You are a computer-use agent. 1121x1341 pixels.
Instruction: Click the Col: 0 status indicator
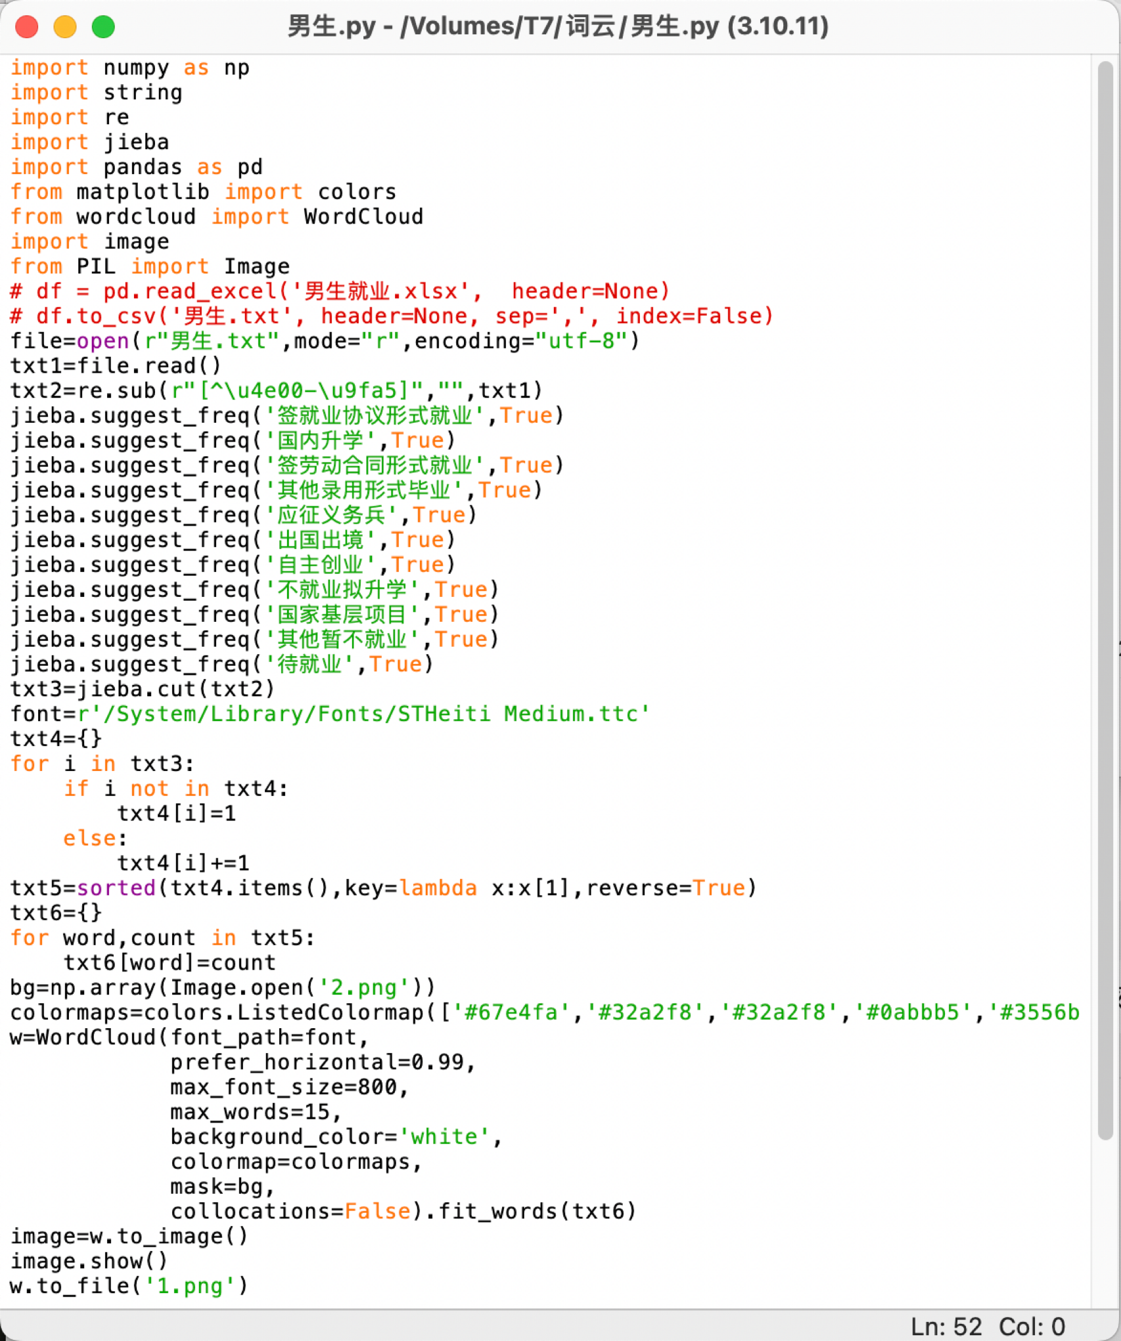coord(1032,1326)
